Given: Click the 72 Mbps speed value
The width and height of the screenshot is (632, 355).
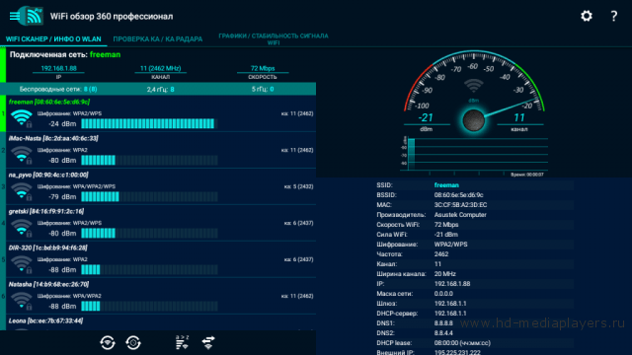Looking at the screenshot, I should pyautogui.click(x=263, y=68).
